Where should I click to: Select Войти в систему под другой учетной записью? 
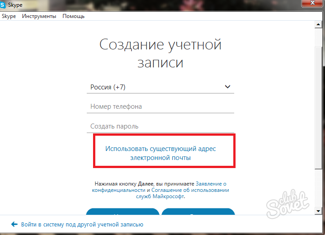point(82,224)
